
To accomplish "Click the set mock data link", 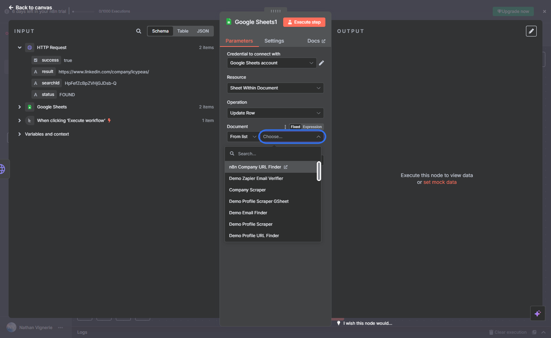I will point(440,182).
